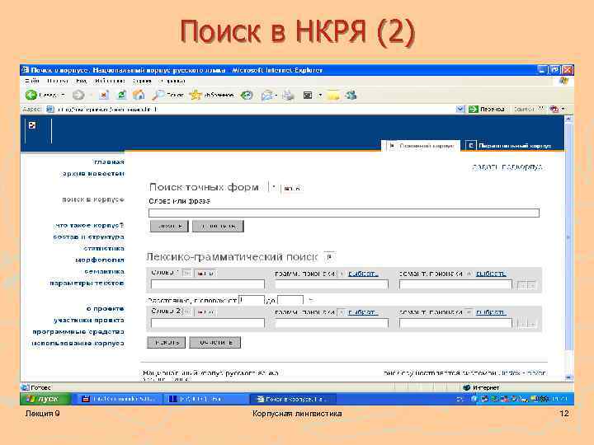The width and height of the screenshot is (594, 445).
Task: Open the dropdown arrow next to Mail icon
Action: click(276, 96)
